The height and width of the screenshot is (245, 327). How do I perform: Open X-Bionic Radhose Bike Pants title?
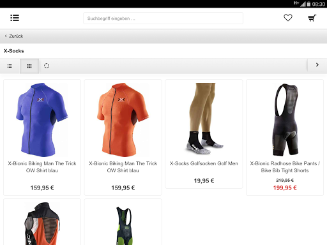[285, 167]
